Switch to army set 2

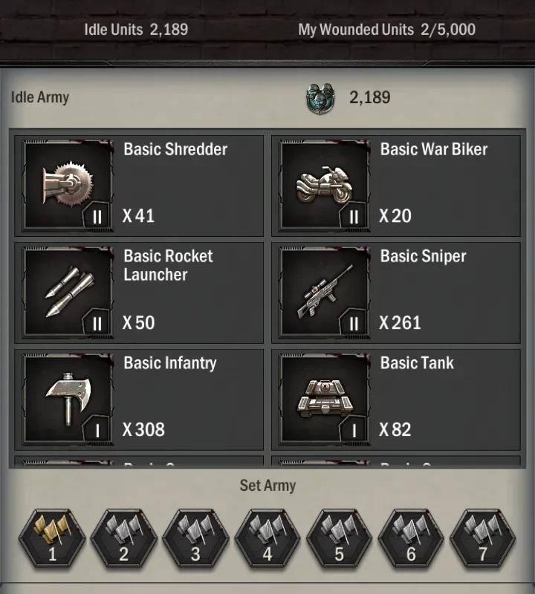124,538
